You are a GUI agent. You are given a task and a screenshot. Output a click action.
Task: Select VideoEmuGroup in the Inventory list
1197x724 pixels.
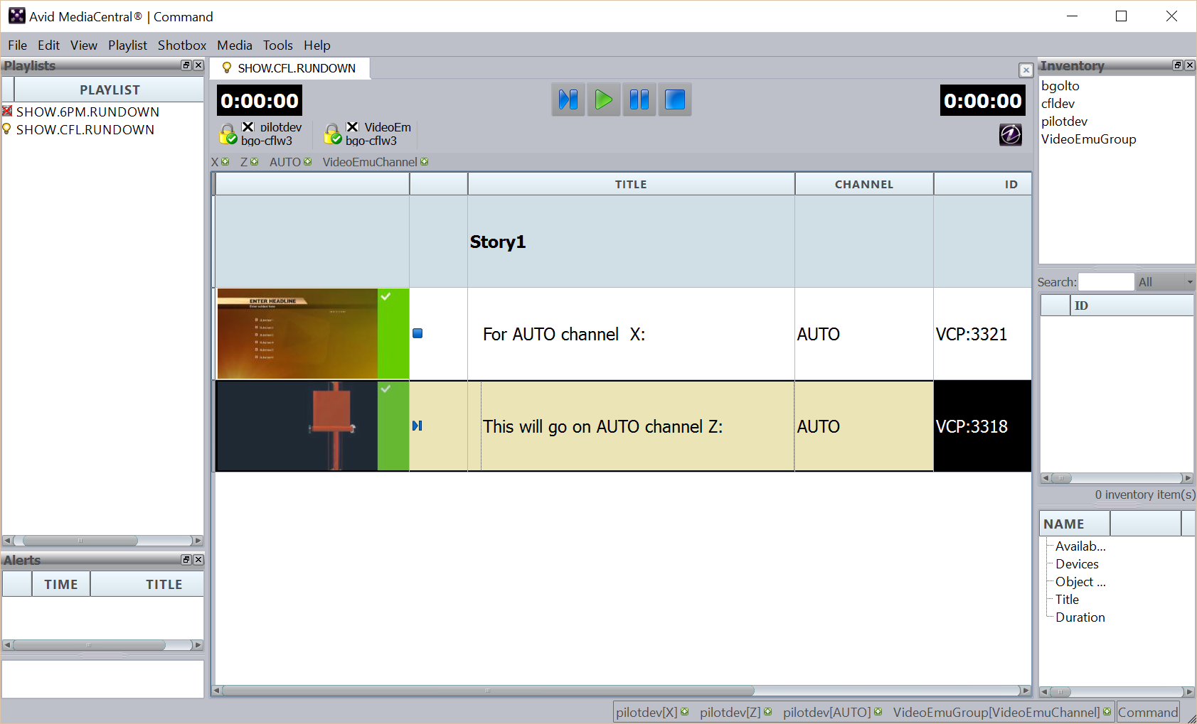(x=1088, y=139)
